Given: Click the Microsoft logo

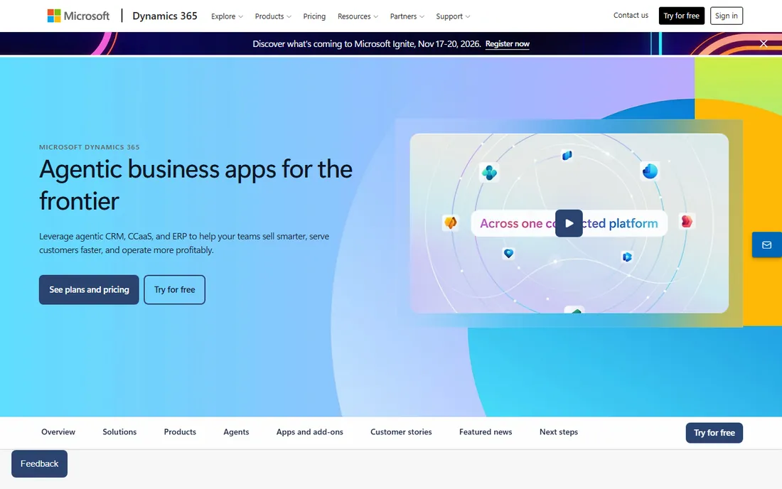Looking at the screenshot, I should coord(78,16).
